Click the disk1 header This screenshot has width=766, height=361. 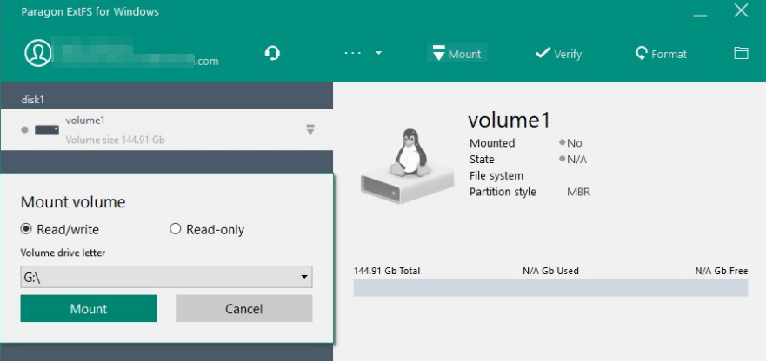coord(33,100)
